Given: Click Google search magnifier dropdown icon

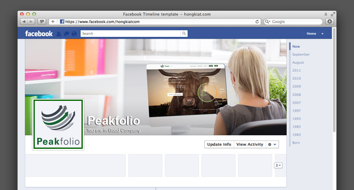Looking at the screenshot, I should (x=268, y=22).
